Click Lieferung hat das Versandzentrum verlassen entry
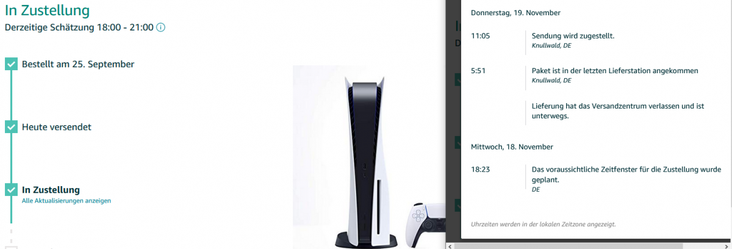The image size is (732, 249). click(x=617, y=110)
